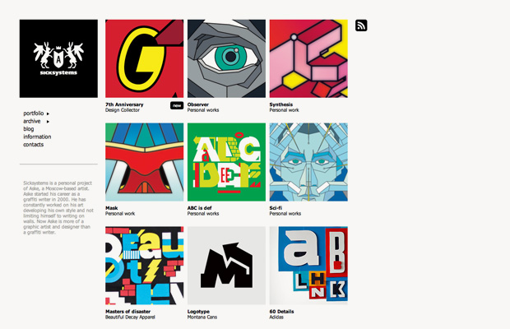Open the 60 Details Adidas thumbnail
Screen dimensions: 510x329
pyautogui.click(x=308, y=266)
